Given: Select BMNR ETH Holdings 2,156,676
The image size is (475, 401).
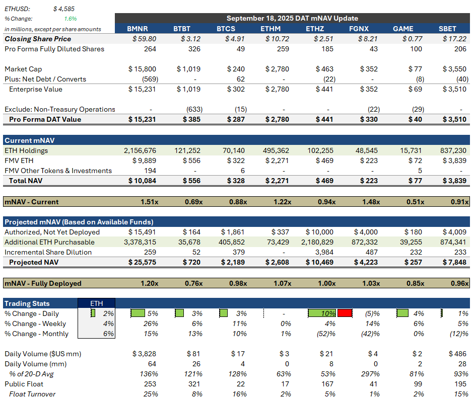Looking at the screenshot, I should coord(140,150).
